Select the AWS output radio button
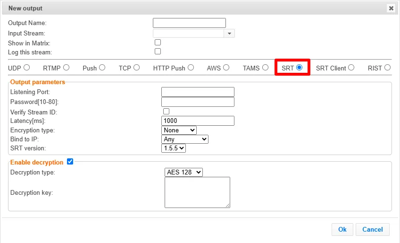Screen dimensions: 400x243 coord(226,68)
